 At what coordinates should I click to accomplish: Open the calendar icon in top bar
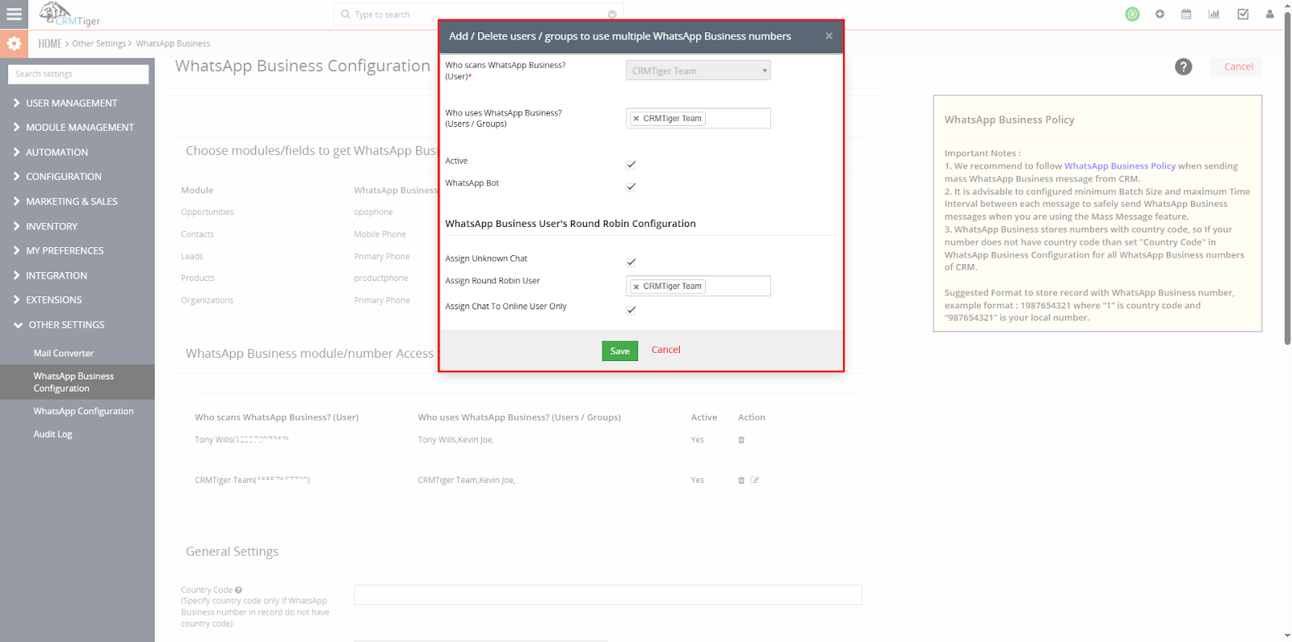tap(1186, 14)
